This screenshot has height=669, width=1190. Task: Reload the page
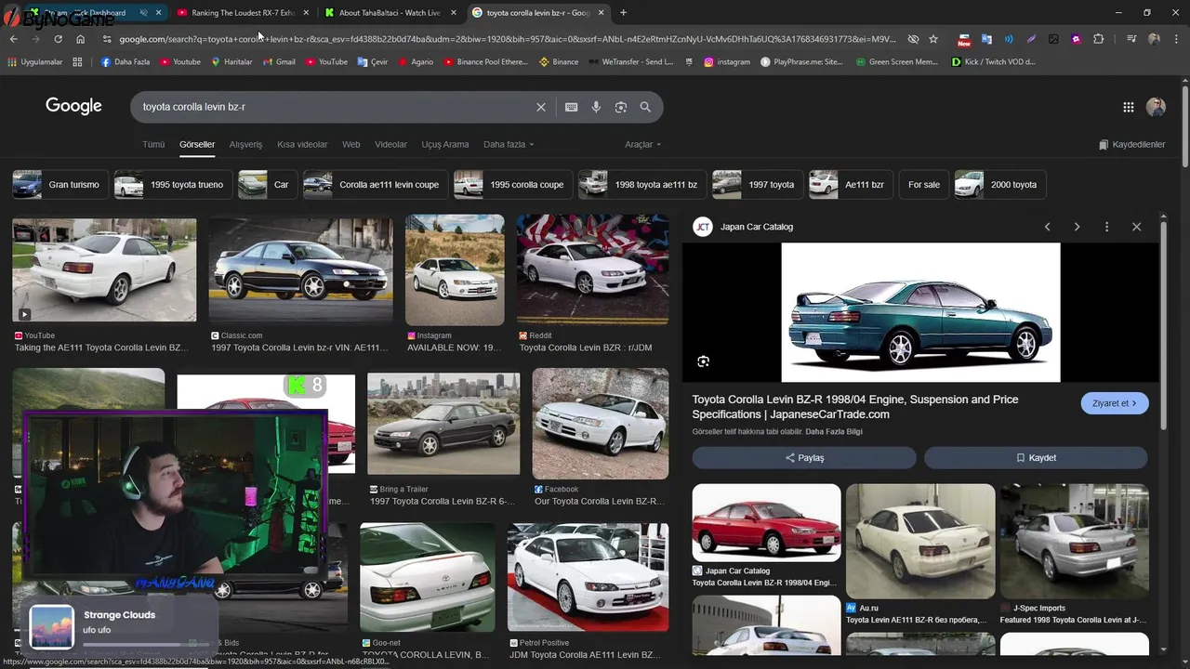58,39
